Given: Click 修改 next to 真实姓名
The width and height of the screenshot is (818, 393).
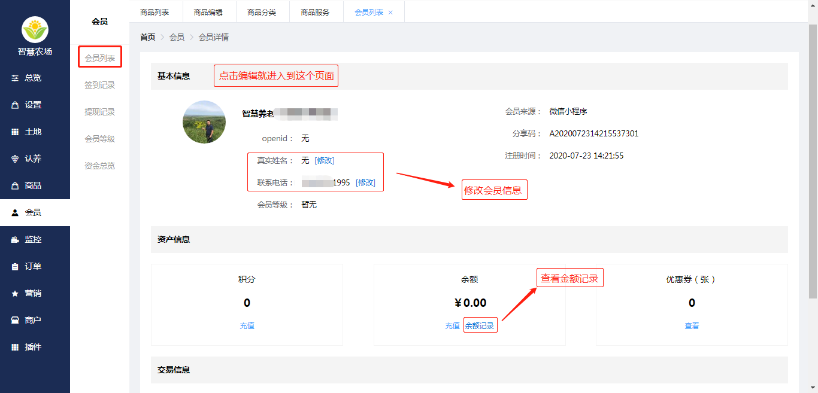Looking at the screenshot, I should point(324,160).
